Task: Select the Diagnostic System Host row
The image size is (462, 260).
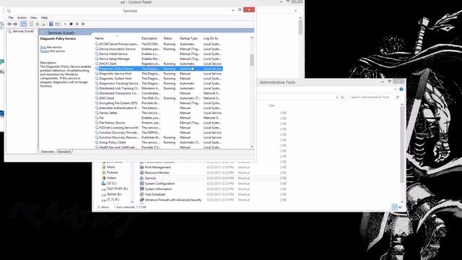Action: pos(159,79)
